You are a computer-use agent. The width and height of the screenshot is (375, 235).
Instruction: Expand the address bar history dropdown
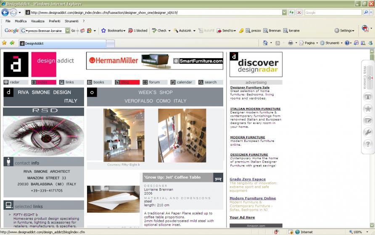click(x=284, y=13)
